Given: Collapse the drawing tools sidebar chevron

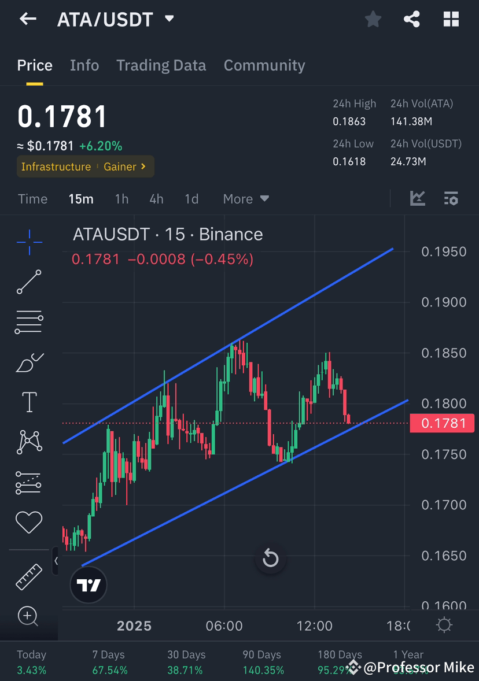Looking at the screenshot, I should (x=56, y=561).
